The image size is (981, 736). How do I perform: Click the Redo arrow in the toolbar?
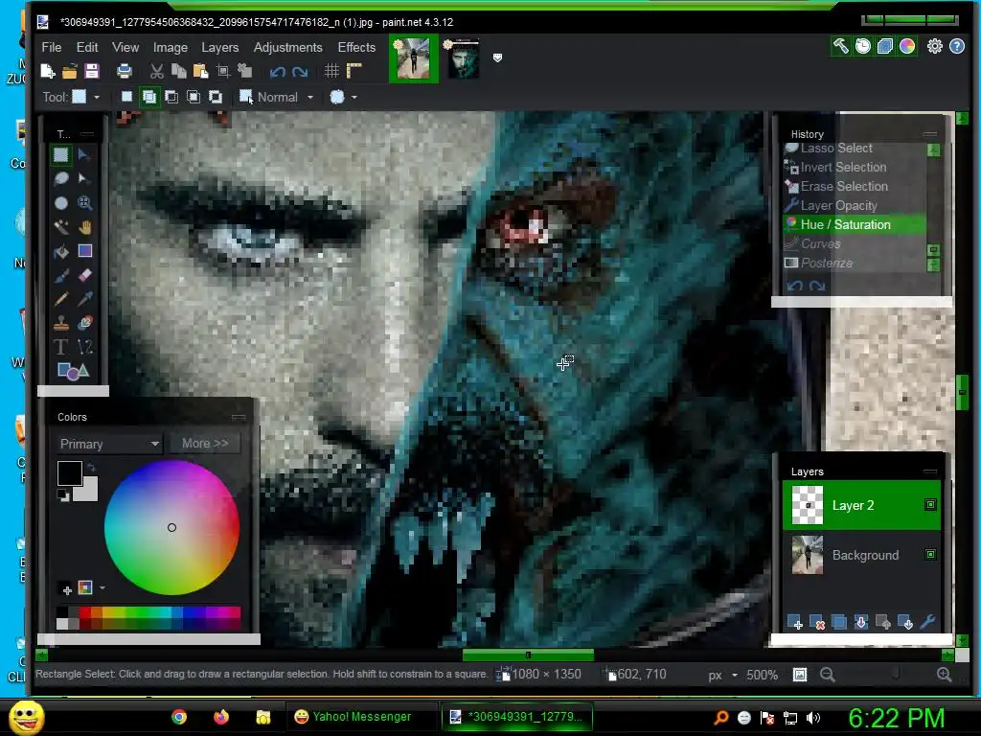(300, 71)
